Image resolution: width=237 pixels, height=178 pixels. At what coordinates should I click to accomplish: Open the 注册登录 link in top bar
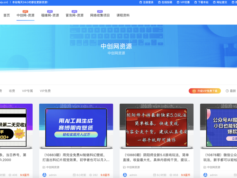(x=148, y=2)
